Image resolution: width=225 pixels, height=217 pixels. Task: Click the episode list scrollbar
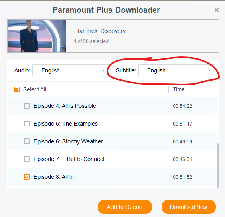pos(217,165)
